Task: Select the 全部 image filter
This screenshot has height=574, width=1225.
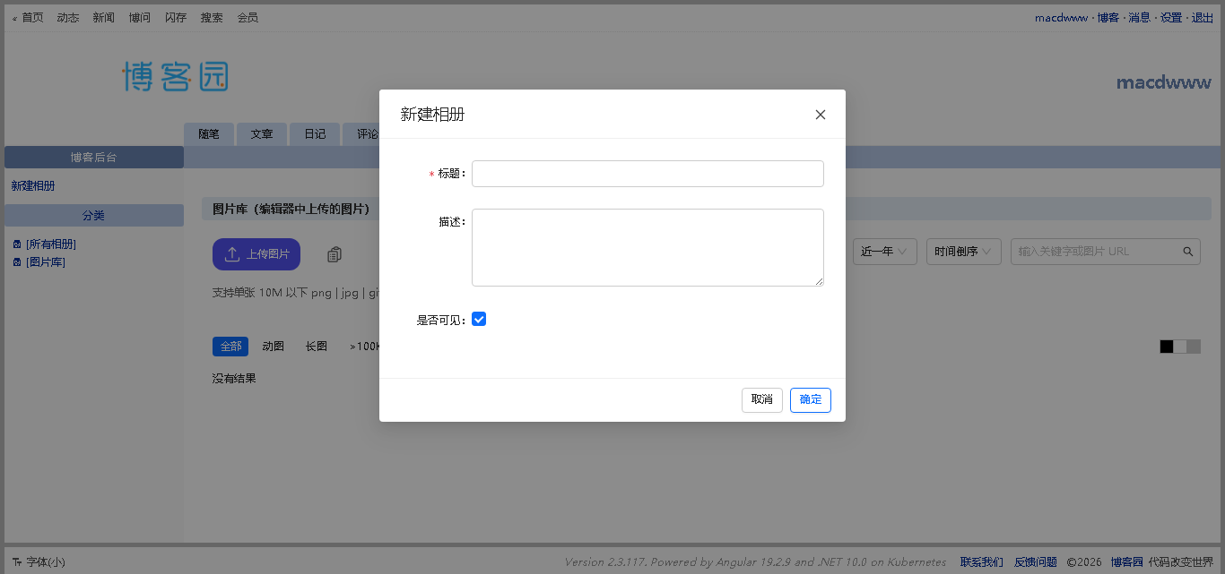Action: [230, 347]
